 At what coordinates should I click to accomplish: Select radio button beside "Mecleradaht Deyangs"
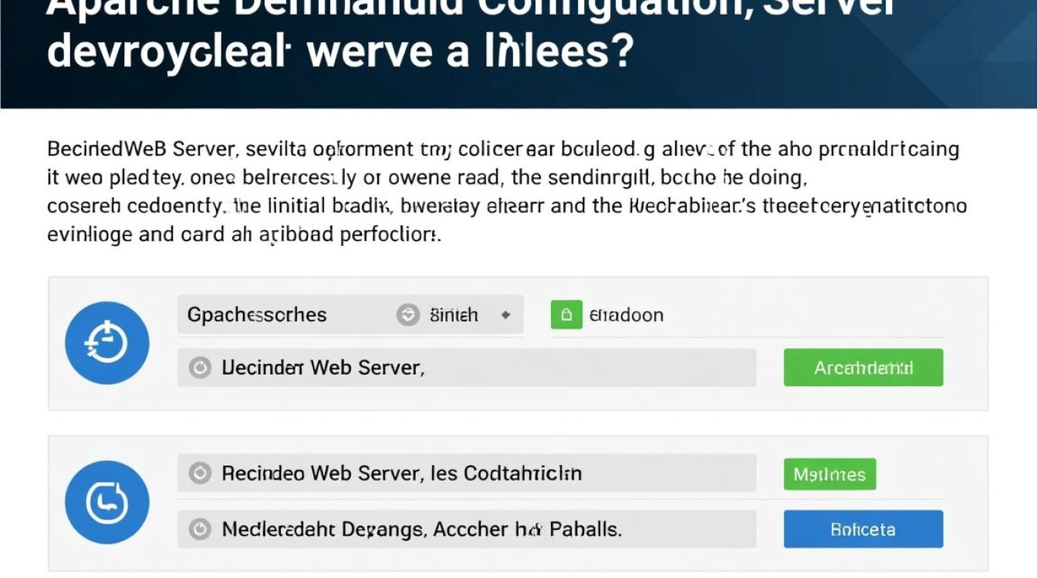pyautogui.click(x=200, y=529)
